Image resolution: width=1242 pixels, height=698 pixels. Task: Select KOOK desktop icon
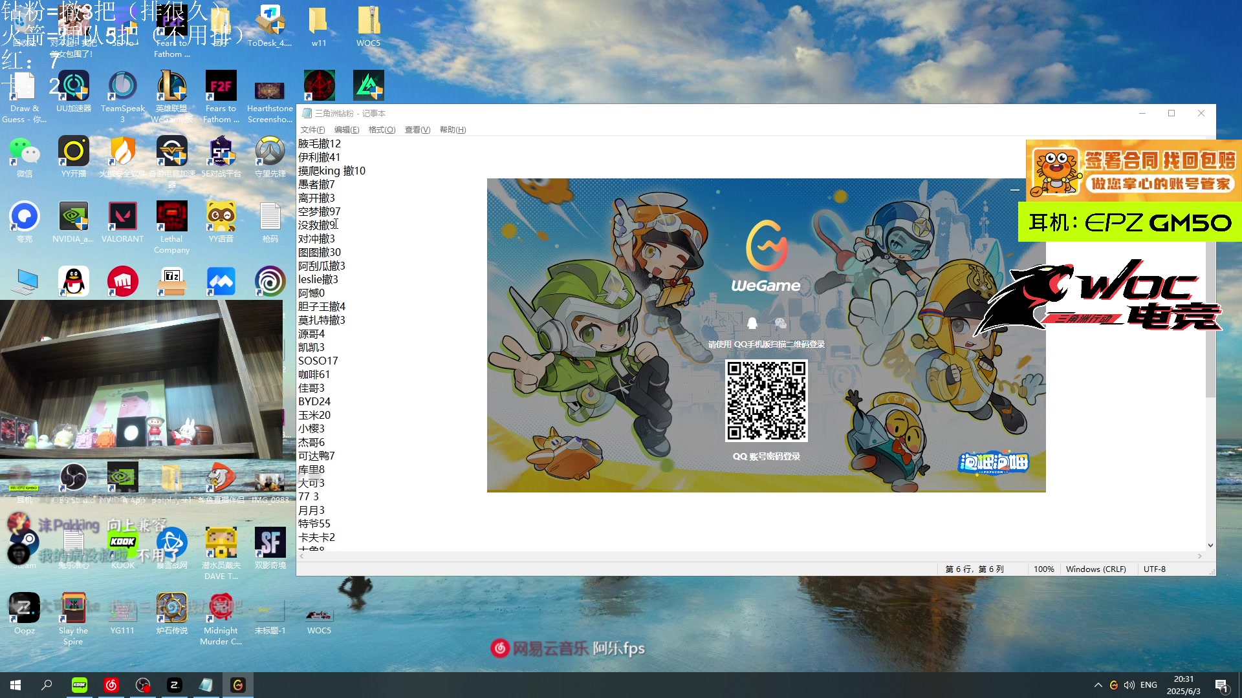(x=122, y=549)
